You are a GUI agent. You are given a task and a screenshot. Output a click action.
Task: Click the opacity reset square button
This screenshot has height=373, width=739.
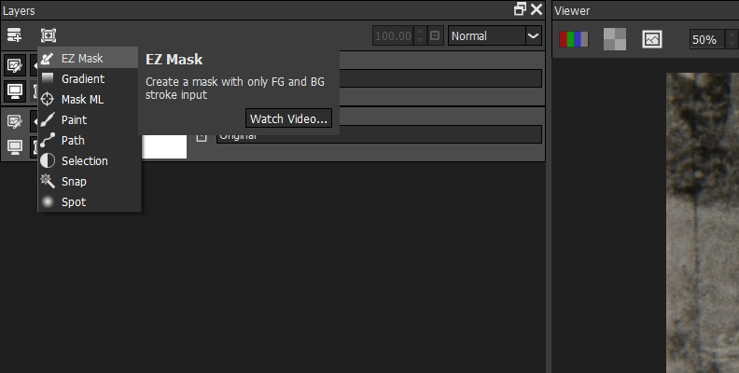[x=435, y=36]
